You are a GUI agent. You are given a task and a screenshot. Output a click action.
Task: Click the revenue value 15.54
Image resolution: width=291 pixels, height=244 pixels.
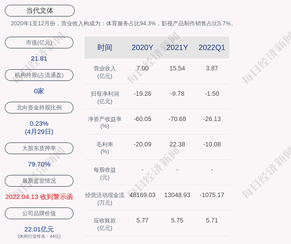[177, 68]
